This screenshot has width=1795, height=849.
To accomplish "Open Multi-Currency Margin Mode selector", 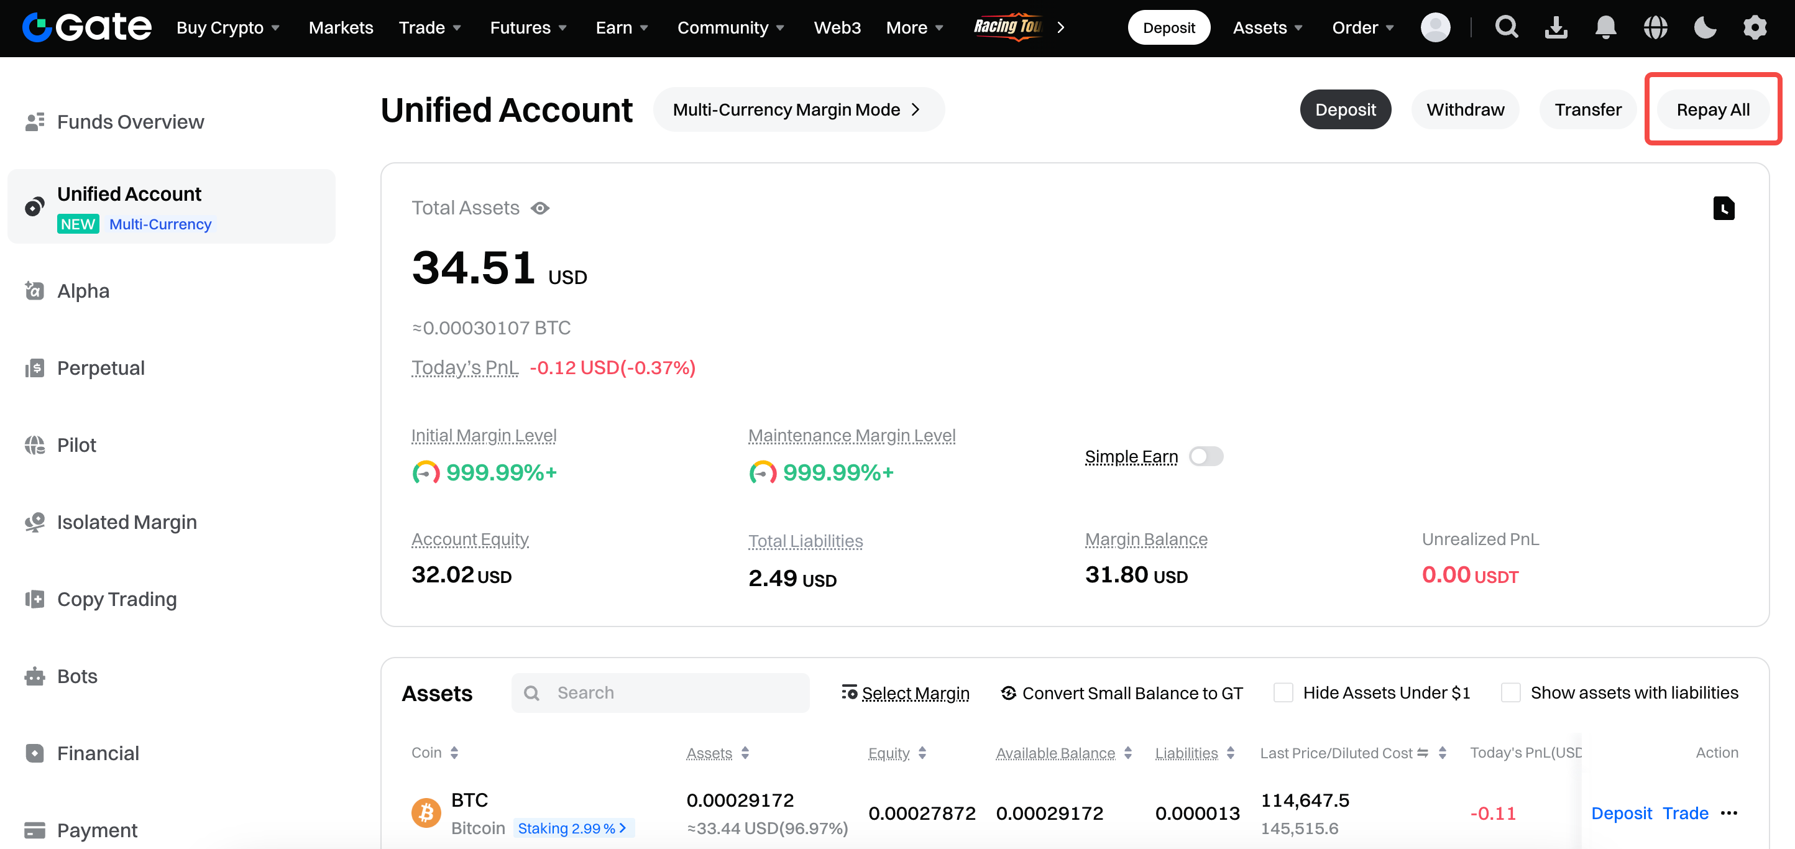I will [798, 109].
